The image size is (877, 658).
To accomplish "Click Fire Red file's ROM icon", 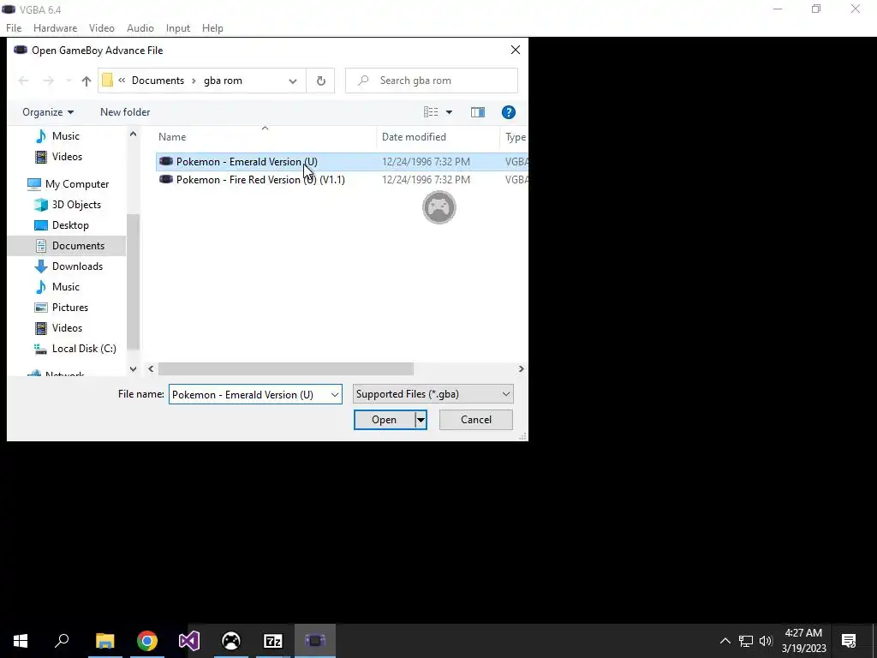I will 166,180.
